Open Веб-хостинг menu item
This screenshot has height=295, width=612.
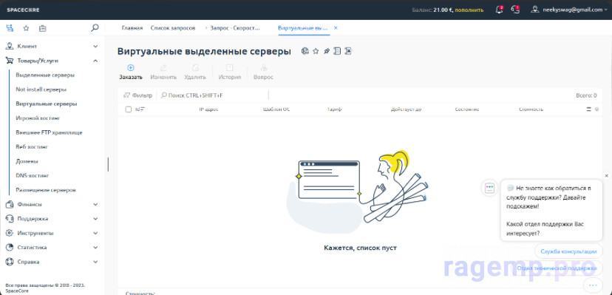point(32,146)
